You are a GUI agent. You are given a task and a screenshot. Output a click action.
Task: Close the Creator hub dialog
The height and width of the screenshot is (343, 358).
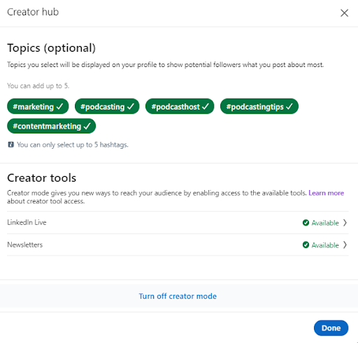(x=344, y=13)
